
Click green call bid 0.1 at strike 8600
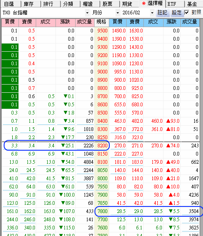10,105
